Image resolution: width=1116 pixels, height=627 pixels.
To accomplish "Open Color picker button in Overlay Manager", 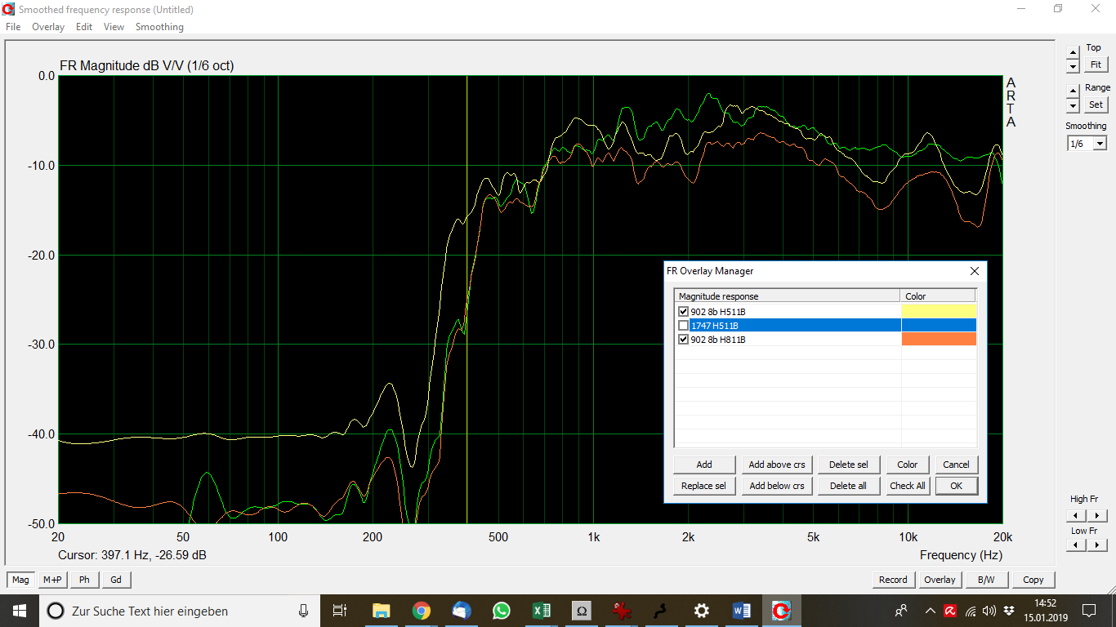I will click(908, 465).
